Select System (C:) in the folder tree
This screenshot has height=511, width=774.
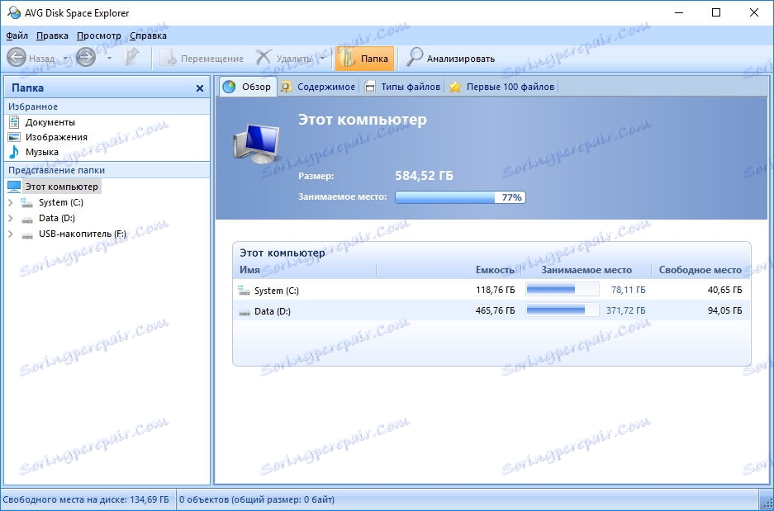click(x=61, y=202)
